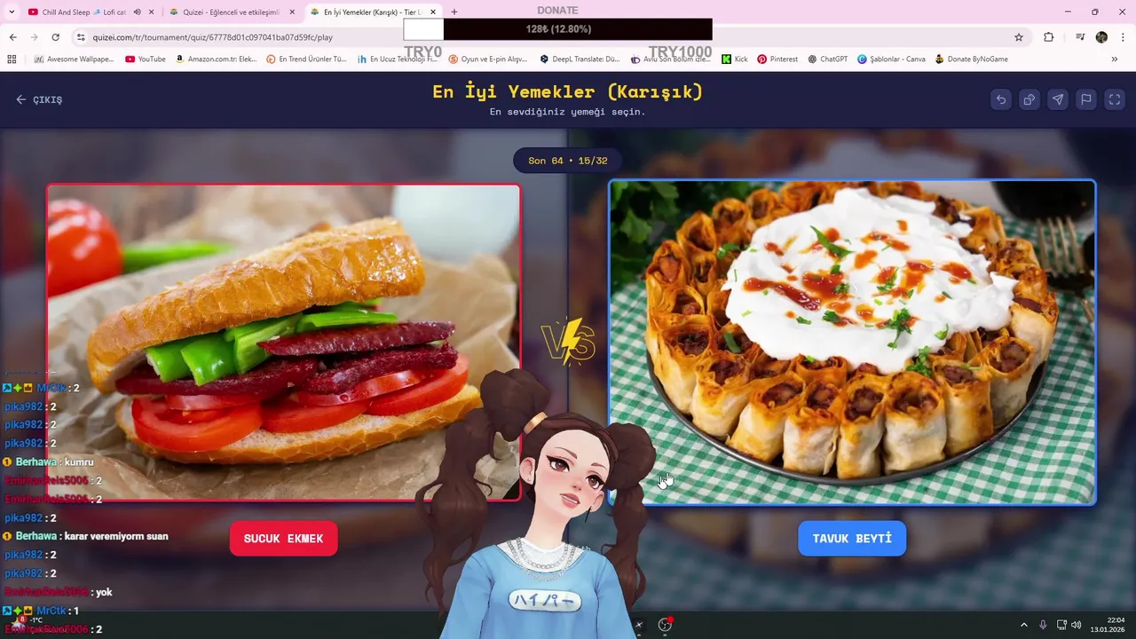
Task: Pick the tavuk beyti dish image
Action: point(852,342)
